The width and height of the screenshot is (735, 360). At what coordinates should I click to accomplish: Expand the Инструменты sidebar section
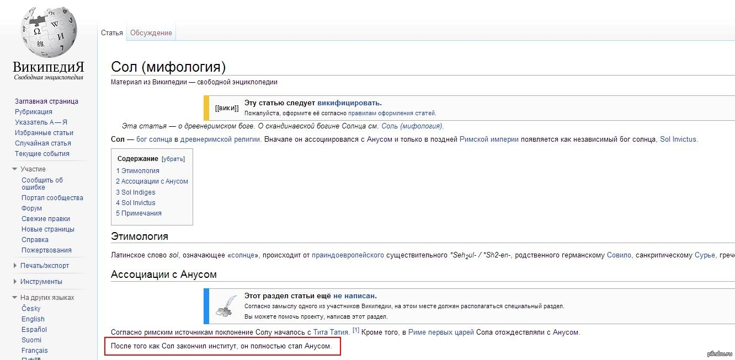(x=15, y=282)
